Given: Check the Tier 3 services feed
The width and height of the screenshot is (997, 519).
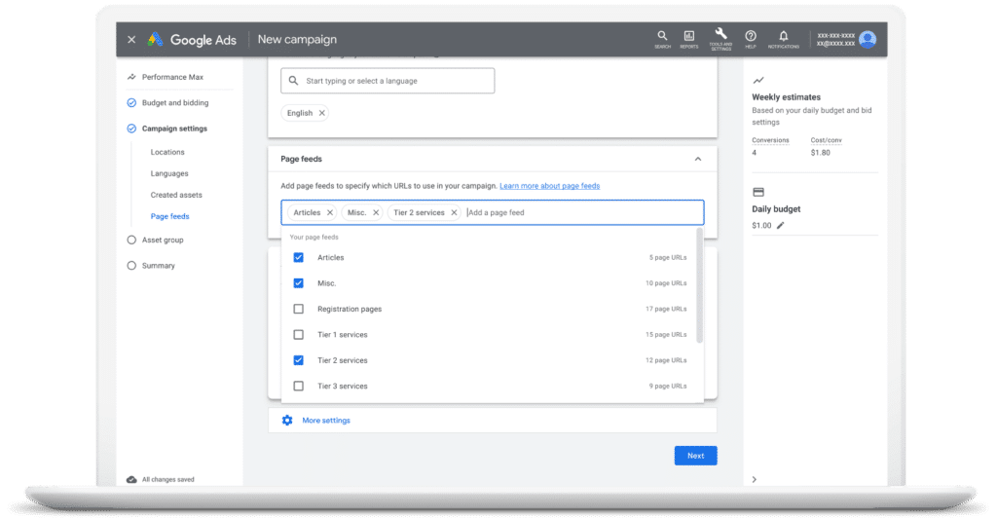Looking at the screenshot, I should (x=298, y=386).
